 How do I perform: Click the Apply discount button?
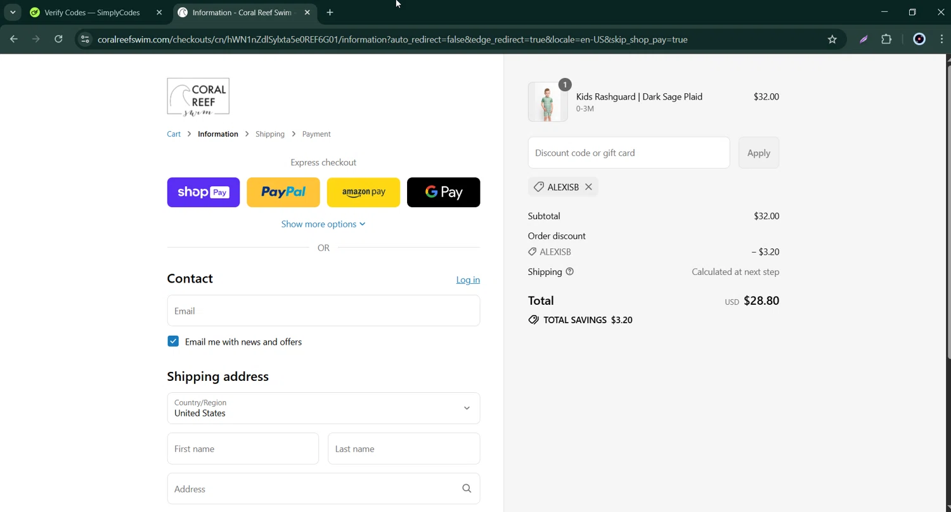pos(759,153)
